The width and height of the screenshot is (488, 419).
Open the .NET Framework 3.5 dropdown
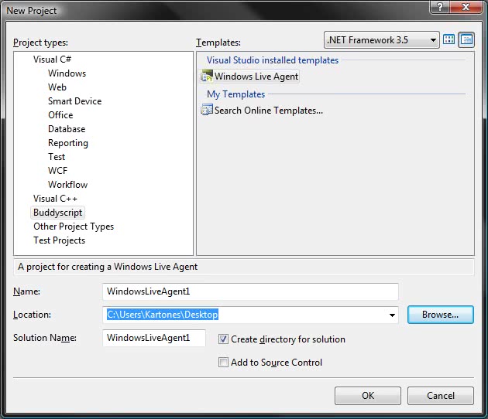(381, 39)
